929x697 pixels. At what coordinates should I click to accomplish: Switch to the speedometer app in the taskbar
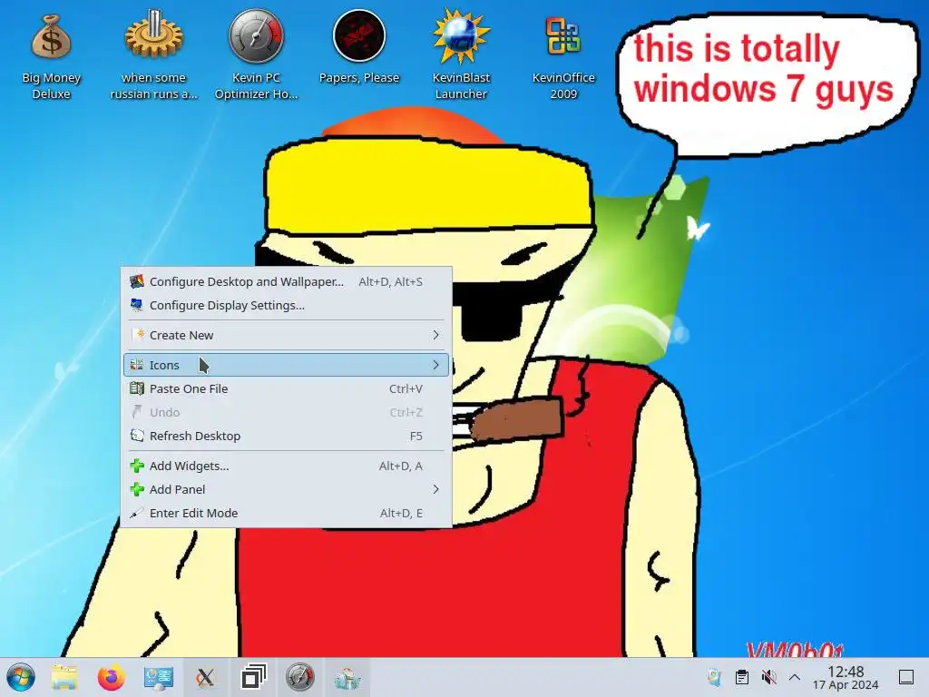click(299, 677)
